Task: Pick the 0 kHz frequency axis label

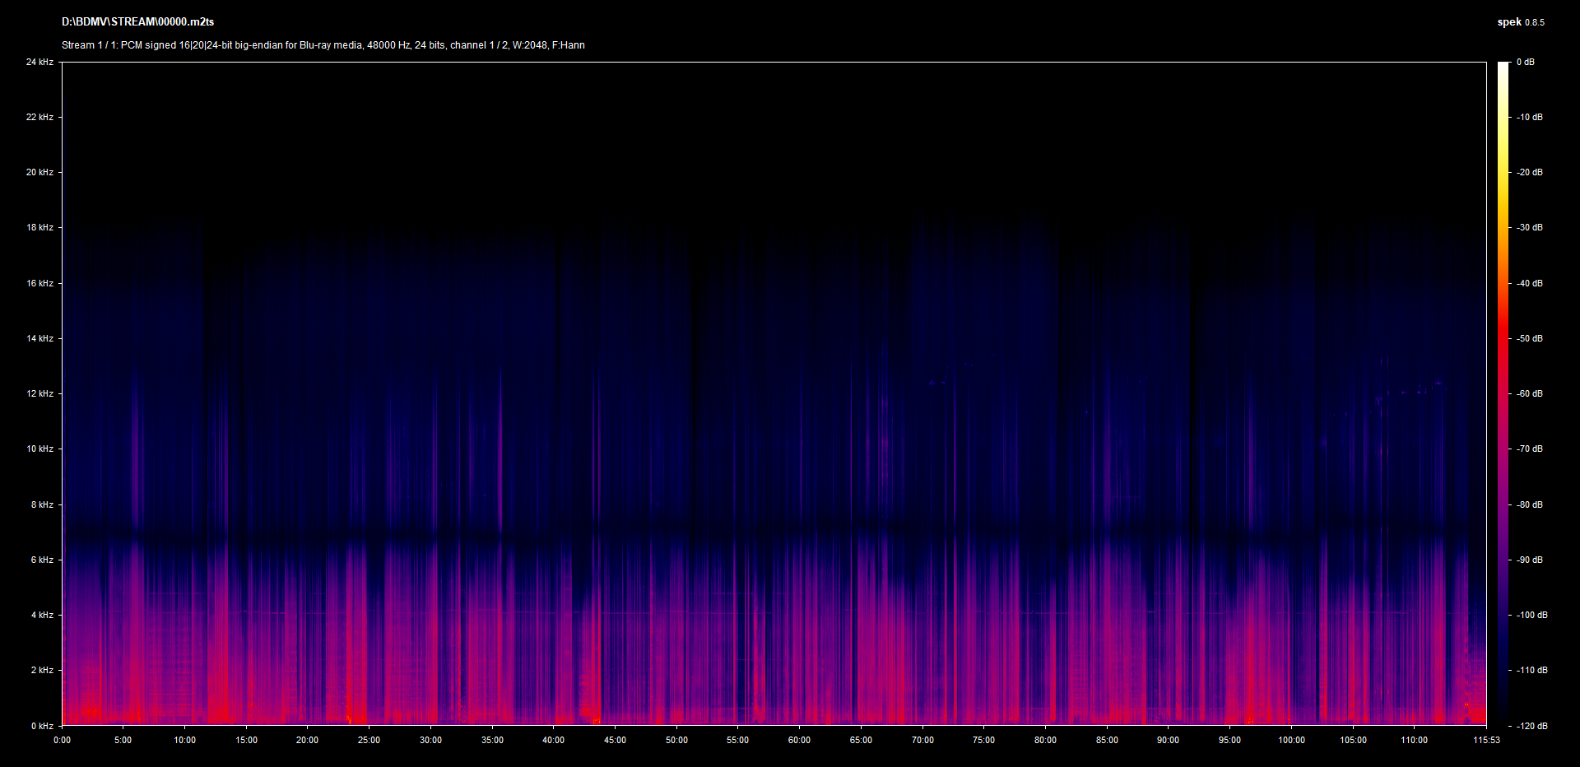Action: click(x=42, y=726)
